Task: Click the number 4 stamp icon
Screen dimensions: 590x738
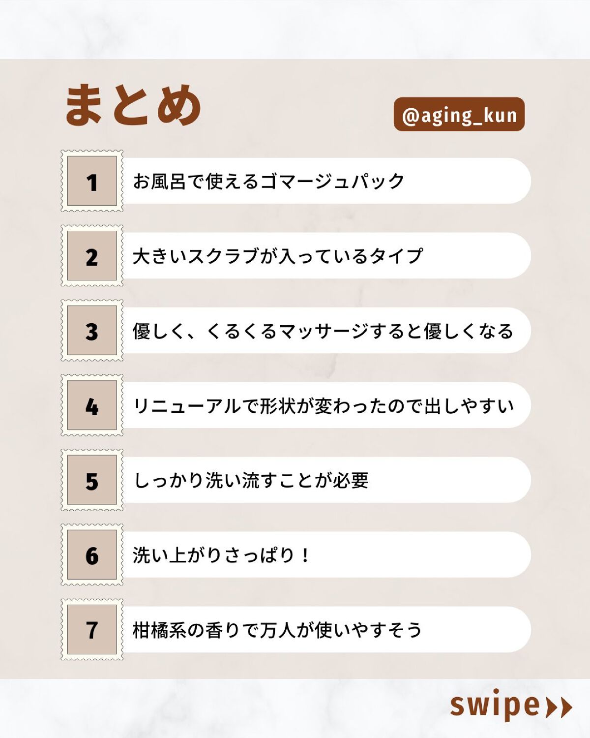Action: pos(92,405)
